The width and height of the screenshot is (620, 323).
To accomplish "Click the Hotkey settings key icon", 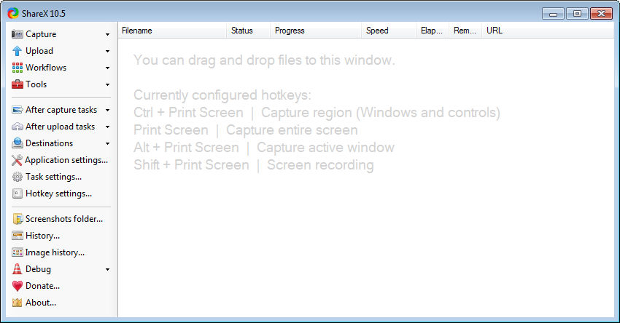I will (18, 194).
